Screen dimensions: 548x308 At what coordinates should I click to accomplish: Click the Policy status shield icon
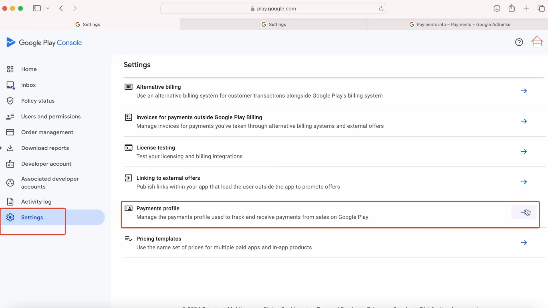(10, 101)
